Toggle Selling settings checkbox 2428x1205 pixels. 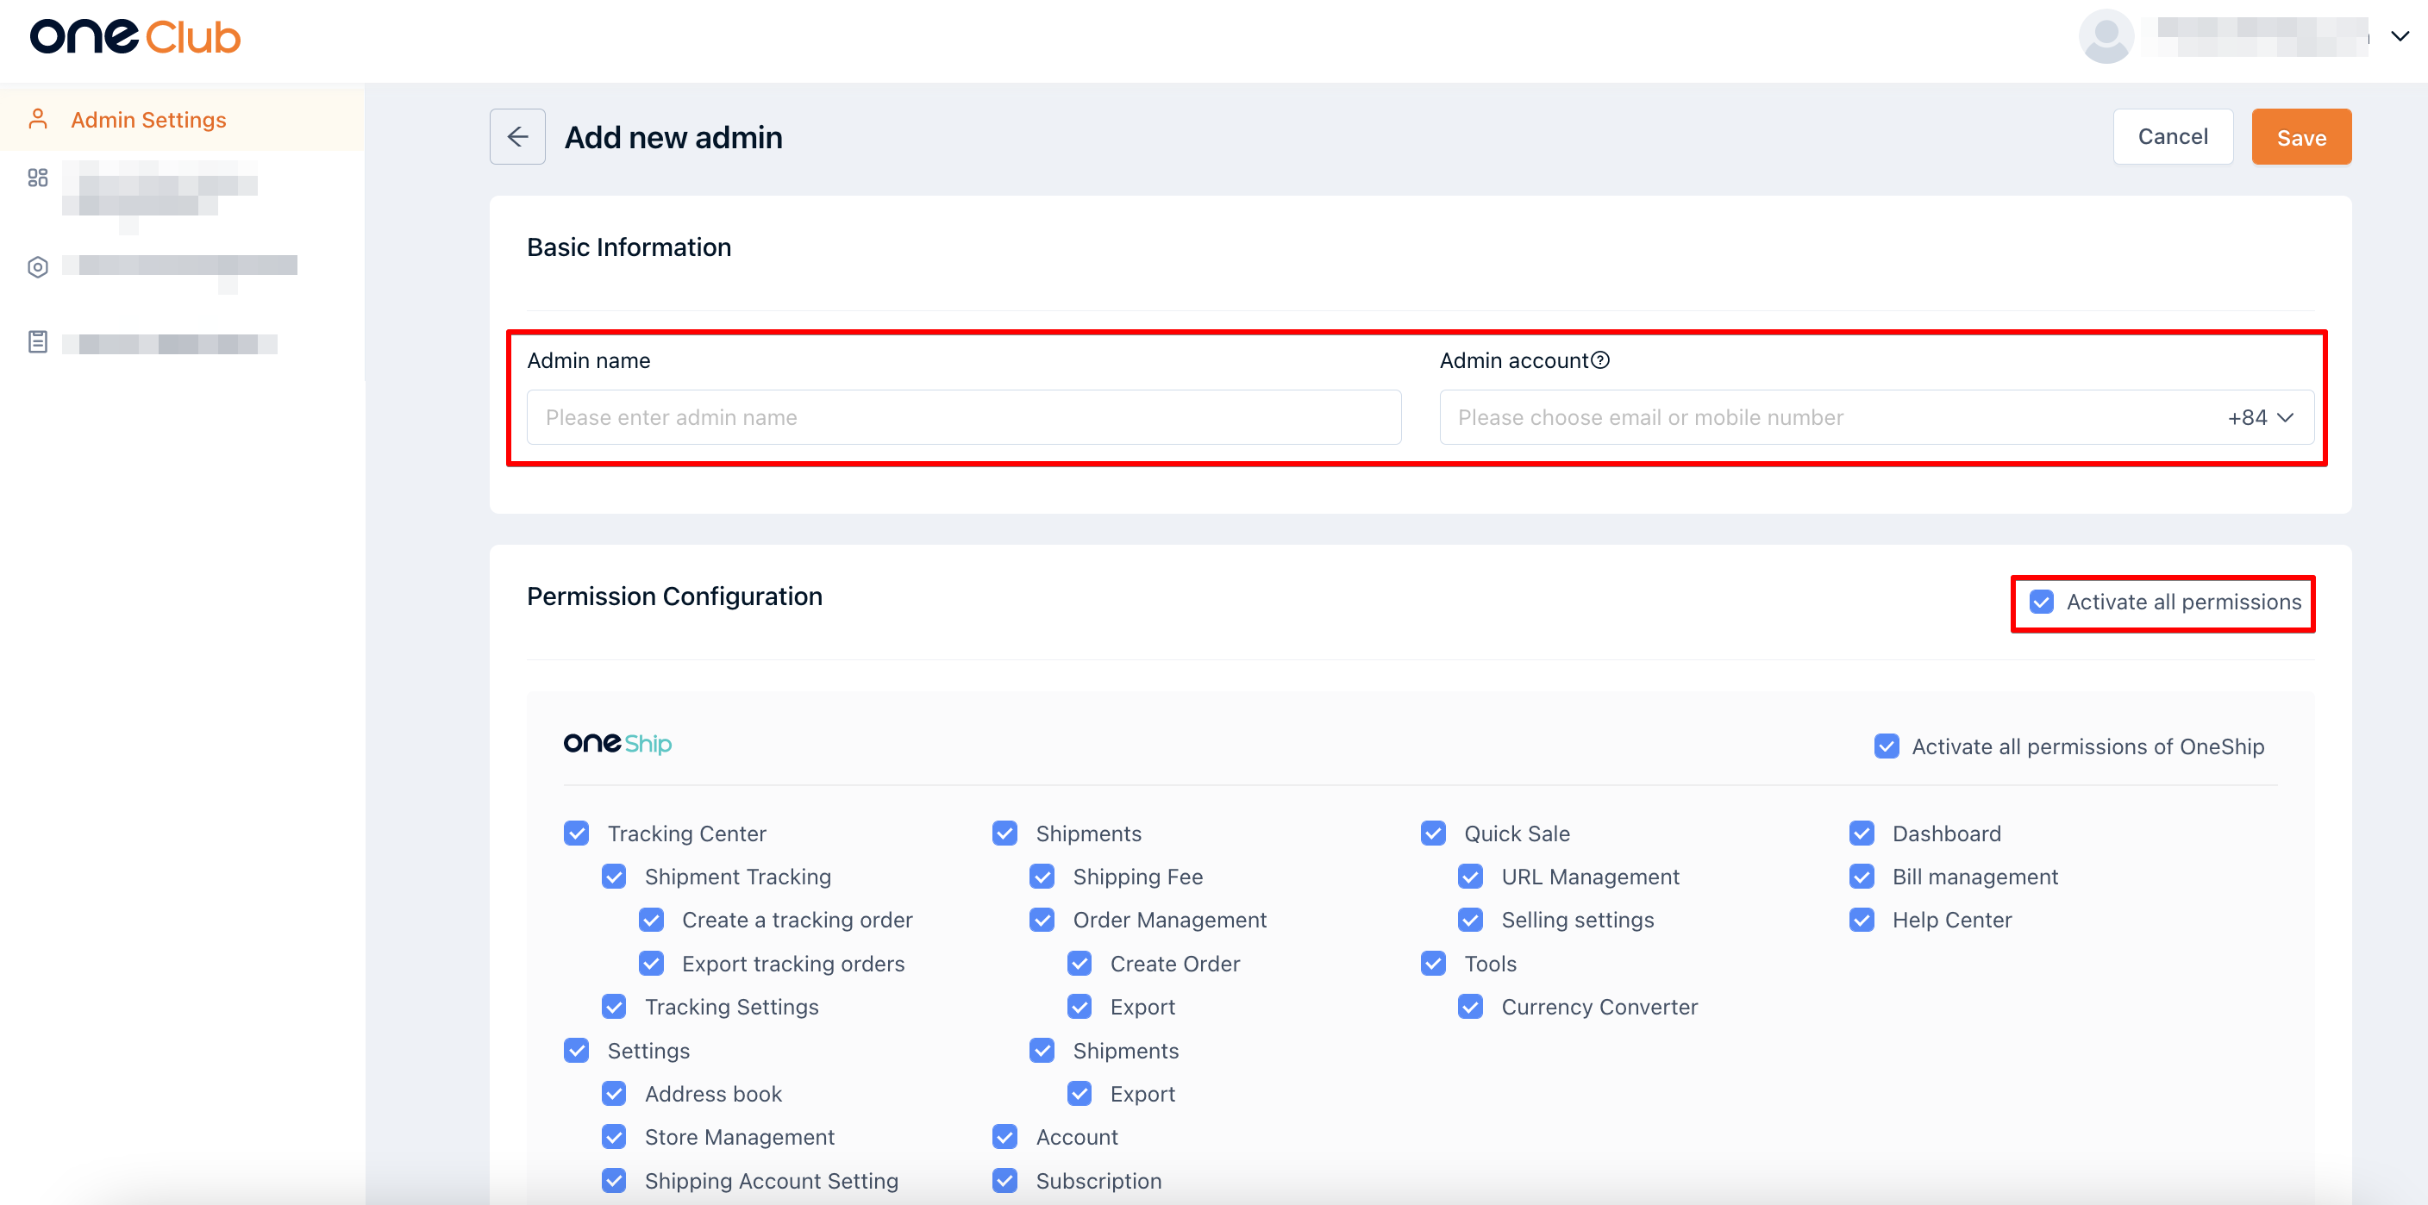click(x=1470, y=920)
